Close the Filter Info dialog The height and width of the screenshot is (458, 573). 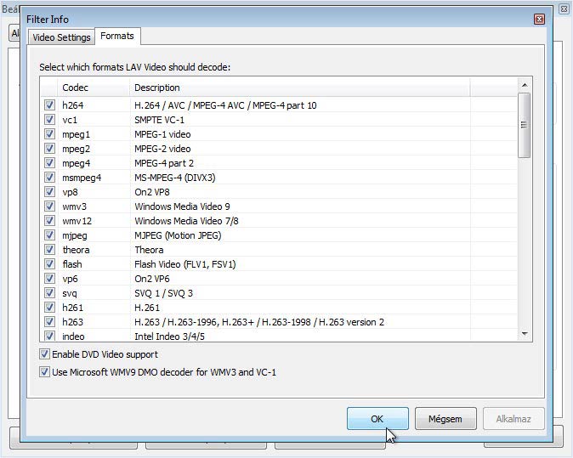539,19
